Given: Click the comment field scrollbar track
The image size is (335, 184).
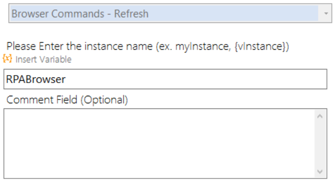Looking at the screenshot, I should point(320,144).
